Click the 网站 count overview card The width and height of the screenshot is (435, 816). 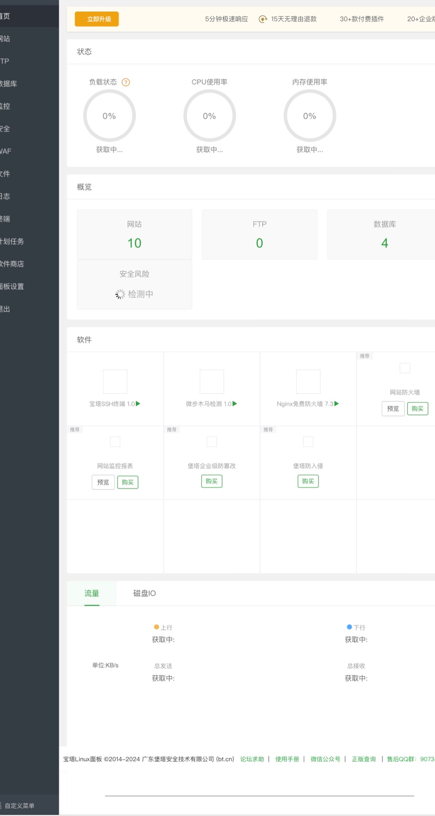point(134,234)
